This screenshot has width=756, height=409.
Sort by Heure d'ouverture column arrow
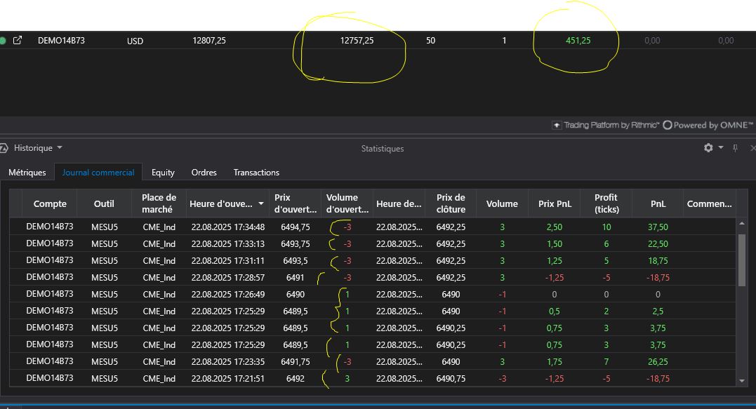261,204
